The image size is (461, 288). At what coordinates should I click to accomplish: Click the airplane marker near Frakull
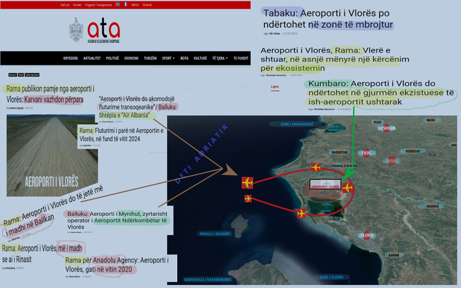coord(316,167)
